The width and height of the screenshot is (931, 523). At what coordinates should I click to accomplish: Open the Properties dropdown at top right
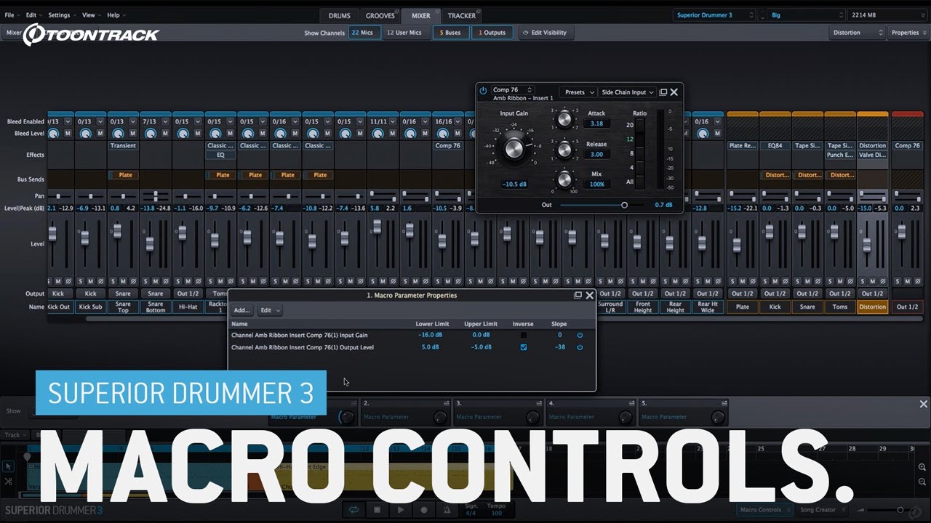pyautogui.click(x=908, y=33)
